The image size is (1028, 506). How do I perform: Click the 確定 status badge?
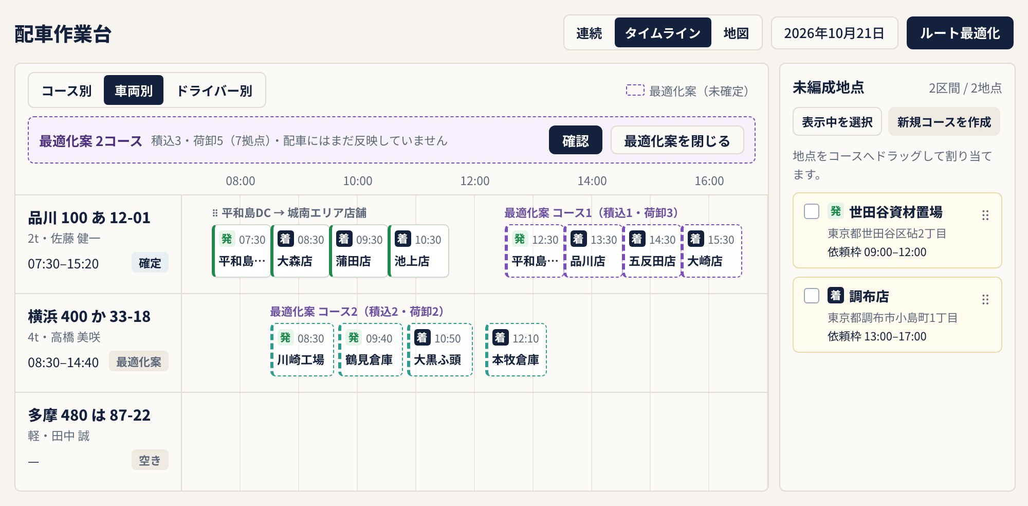pos(150,263)
